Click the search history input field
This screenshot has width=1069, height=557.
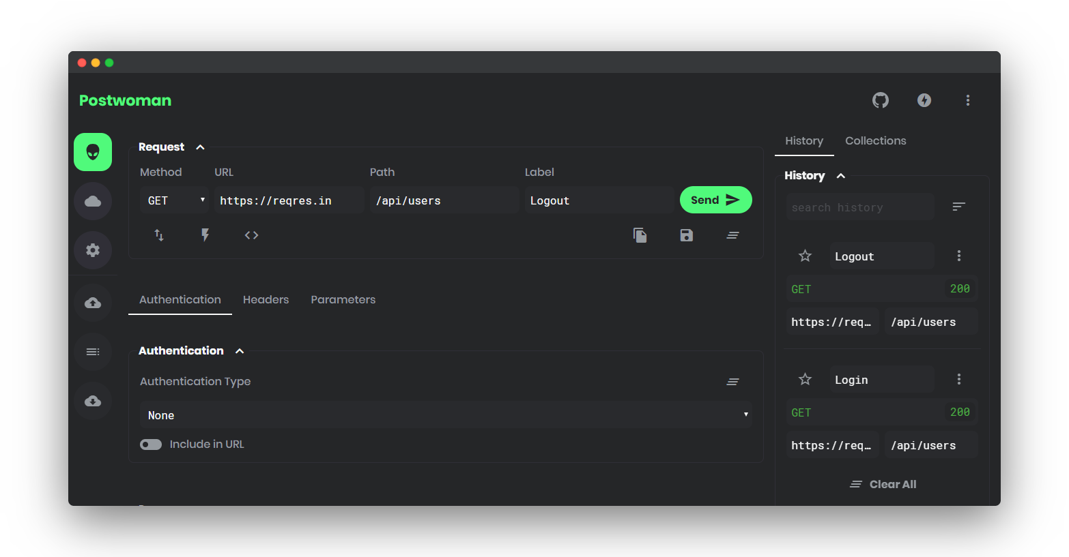(x=859, y=207)
